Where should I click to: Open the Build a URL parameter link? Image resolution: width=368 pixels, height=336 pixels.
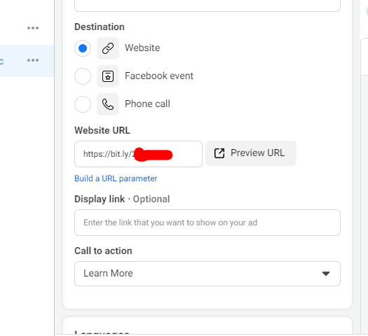point(116,178)
